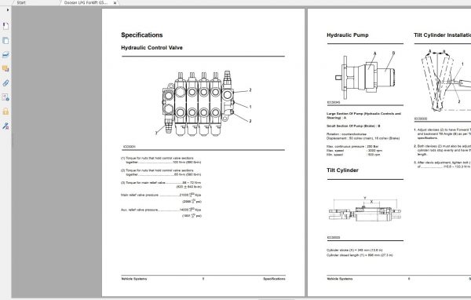The image size is (471, 300).
Task: Click the tilt cylinder cross-section diagram
Action: coord(365,209)
